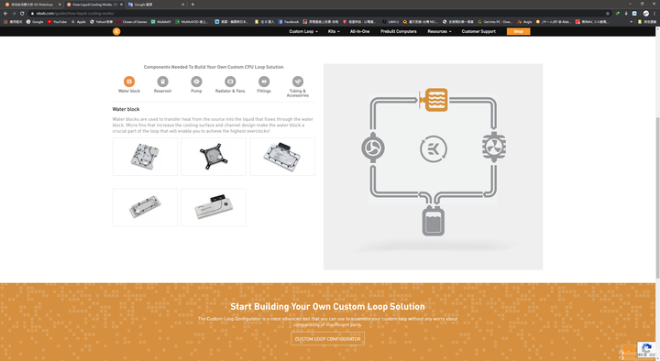660x361 pixels.
Task: Open the Kits dropdown menu
Action: (x=334, y=31)
